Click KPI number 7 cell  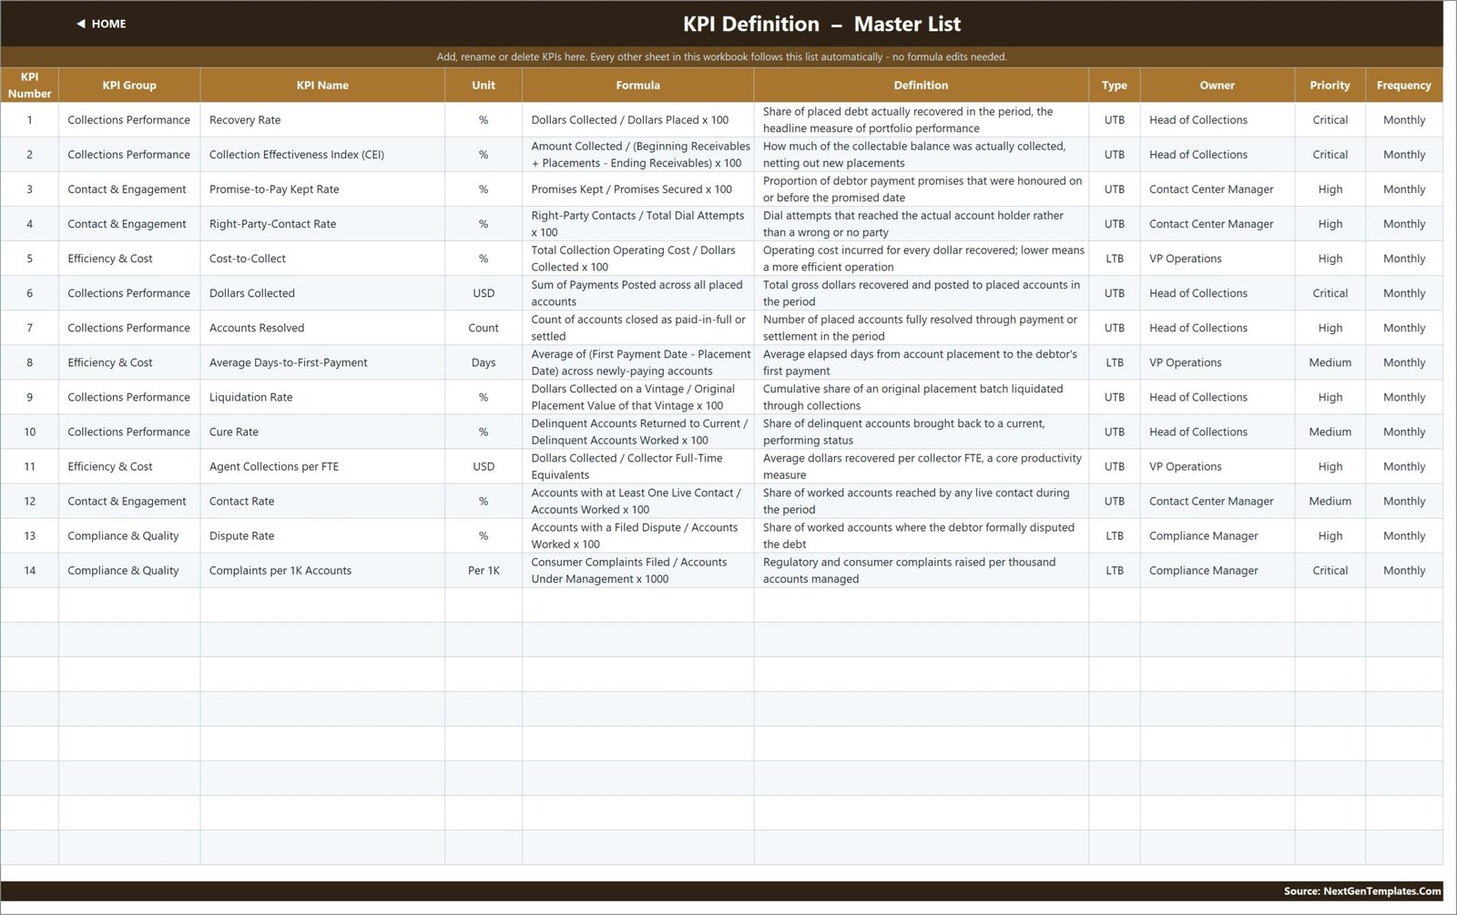29,328
